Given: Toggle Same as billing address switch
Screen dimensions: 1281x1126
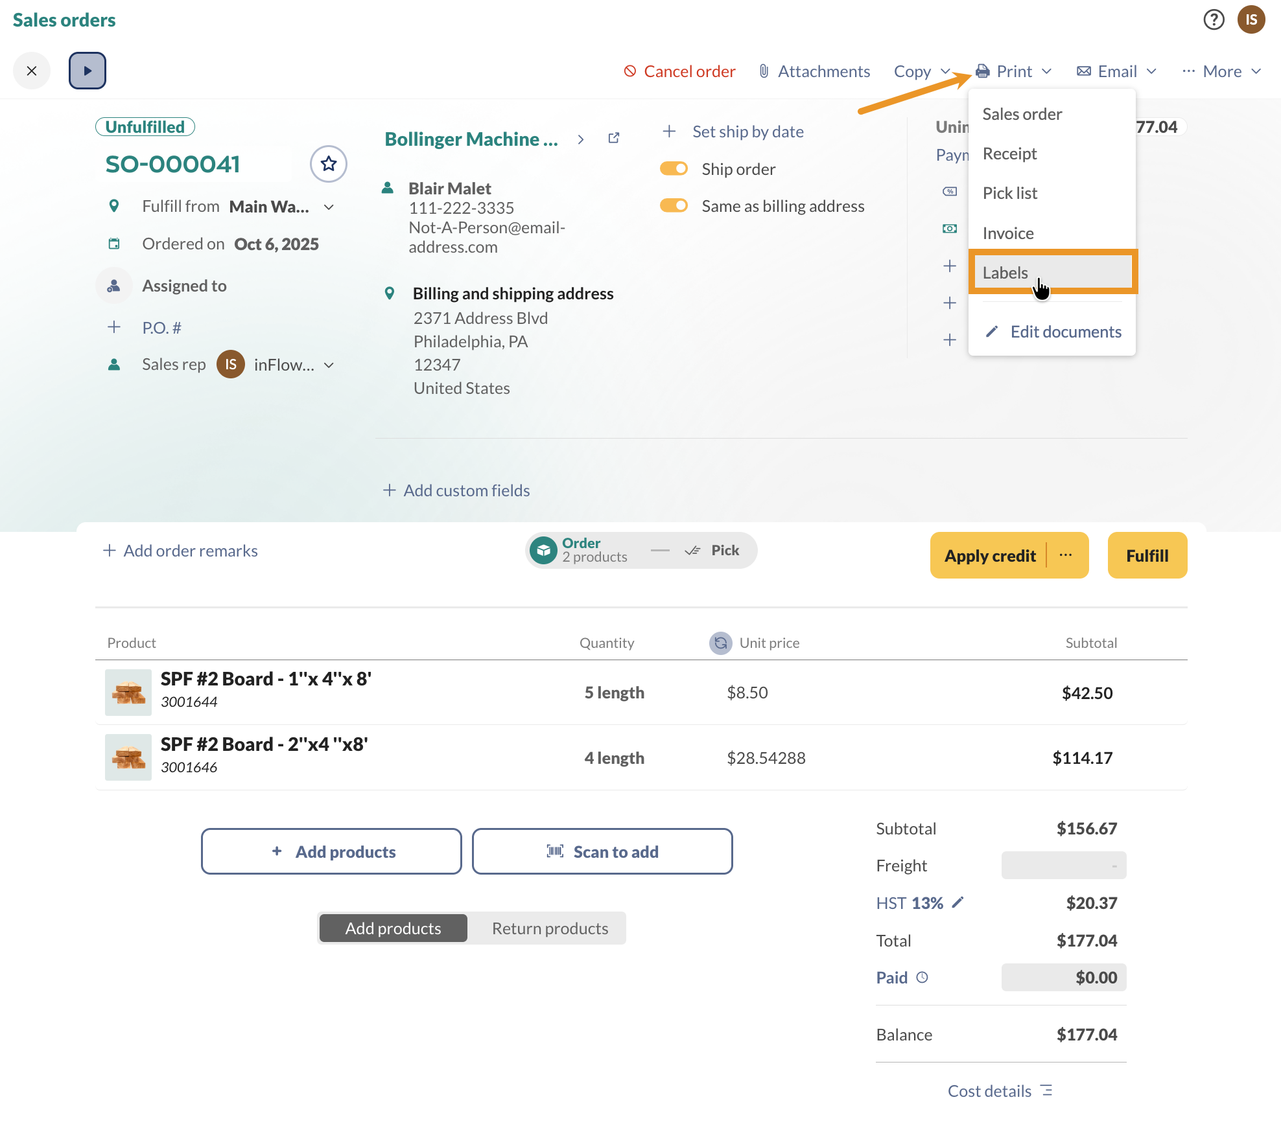Looking at the screenshot, I should 674,206.
